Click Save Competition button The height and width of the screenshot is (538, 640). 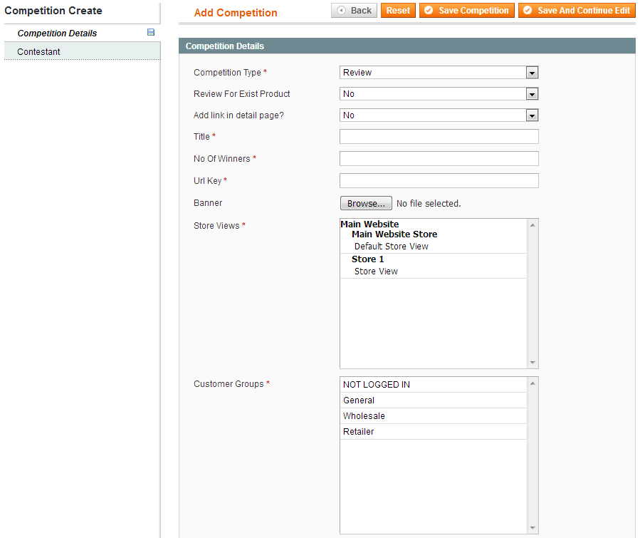pyautogui.click(x=466, y=11)
